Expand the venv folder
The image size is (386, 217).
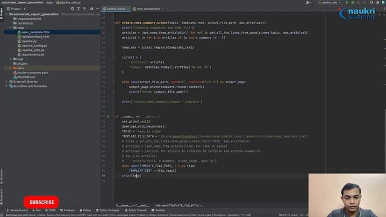tap(11, 68)
